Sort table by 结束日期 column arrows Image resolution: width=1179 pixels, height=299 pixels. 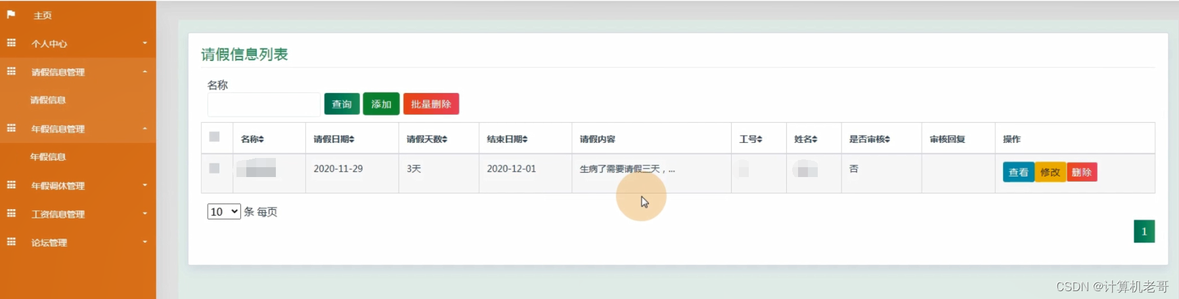point(525,139)
